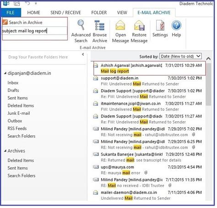Open Sent Items under Archives
This screenshot has width=217, height=208.
(x=18, y=168)
